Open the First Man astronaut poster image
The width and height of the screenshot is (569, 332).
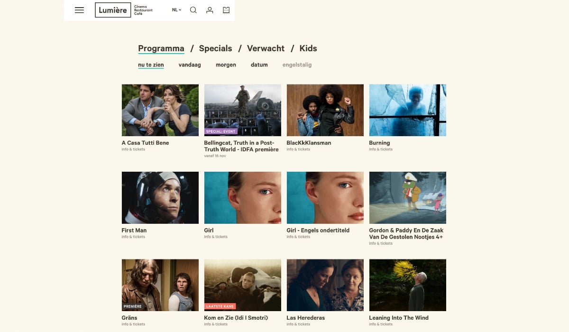(x=160, y=198)
